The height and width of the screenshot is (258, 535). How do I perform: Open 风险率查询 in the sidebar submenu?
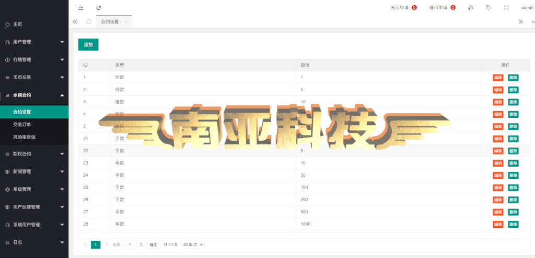[34, 137]
